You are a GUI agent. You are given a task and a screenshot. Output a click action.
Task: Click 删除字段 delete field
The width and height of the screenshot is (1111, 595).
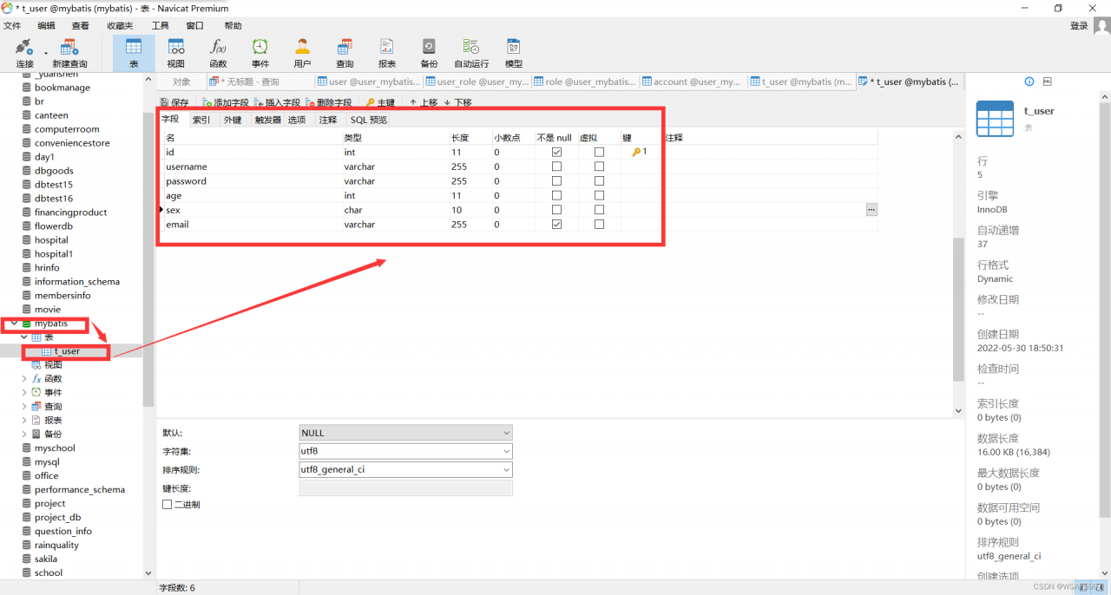328,102
